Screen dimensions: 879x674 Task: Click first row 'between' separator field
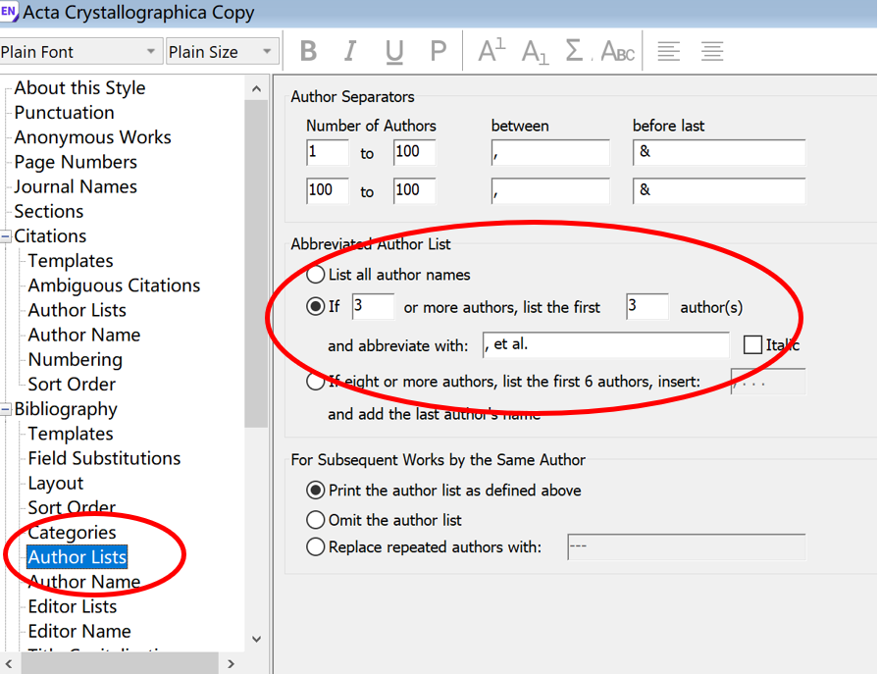coord(550,152)
